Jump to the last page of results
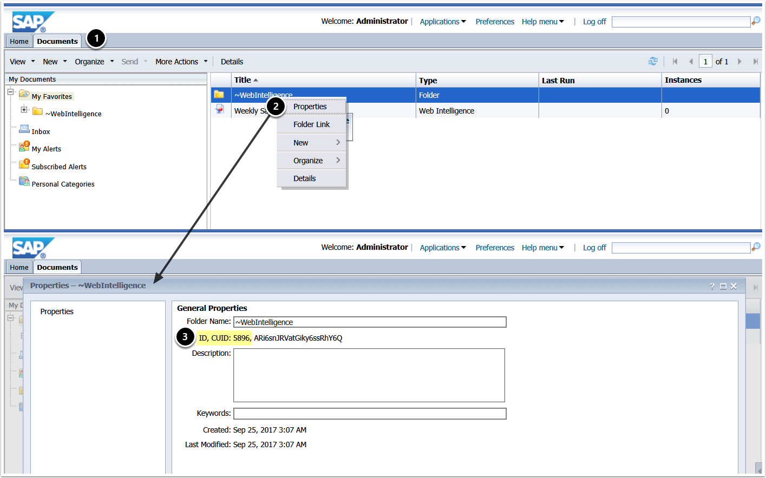This screenshot has width=766, height=478. coord(755,62)
